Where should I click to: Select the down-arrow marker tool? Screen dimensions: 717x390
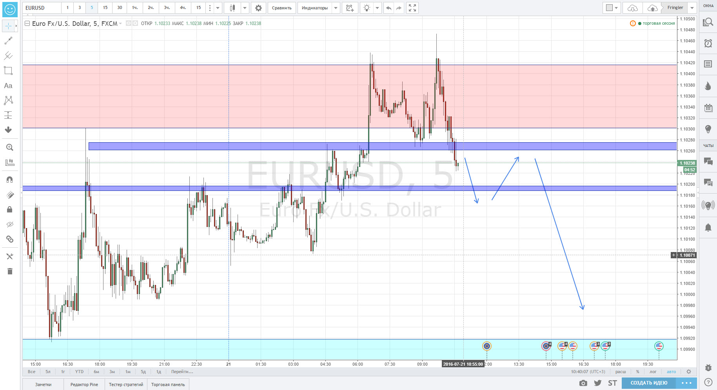[8, 130]
